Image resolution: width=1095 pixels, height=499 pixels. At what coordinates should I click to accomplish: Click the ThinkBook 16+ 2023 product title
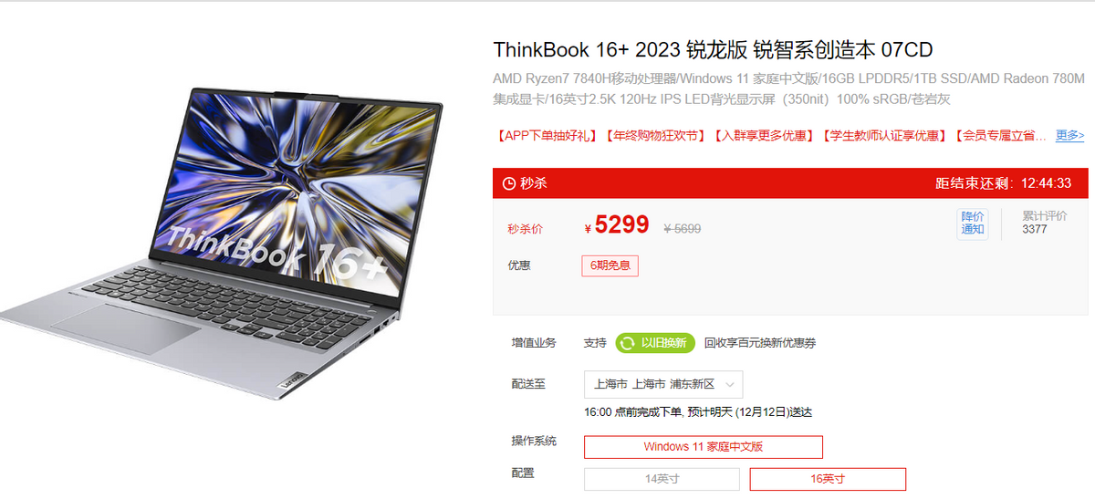pos(713,49)
